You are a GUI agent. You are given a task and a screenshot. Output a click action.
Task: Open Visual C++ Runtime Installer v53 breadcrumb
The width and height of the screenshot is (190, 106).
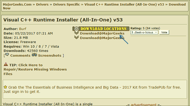[124, 4]
